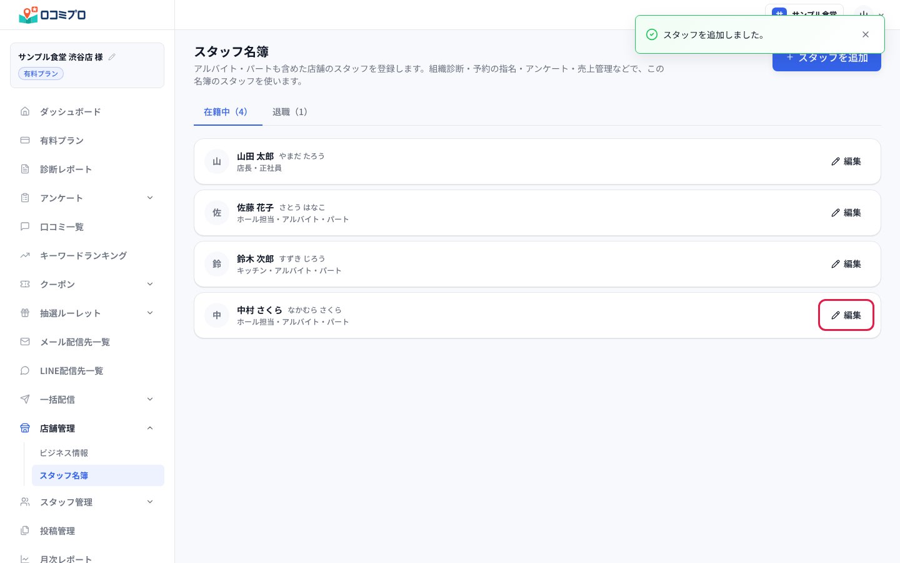This screenshot has height=563, width=900.
Task: Expand the アンケート submenu chevron
Action: pos(150,198)
